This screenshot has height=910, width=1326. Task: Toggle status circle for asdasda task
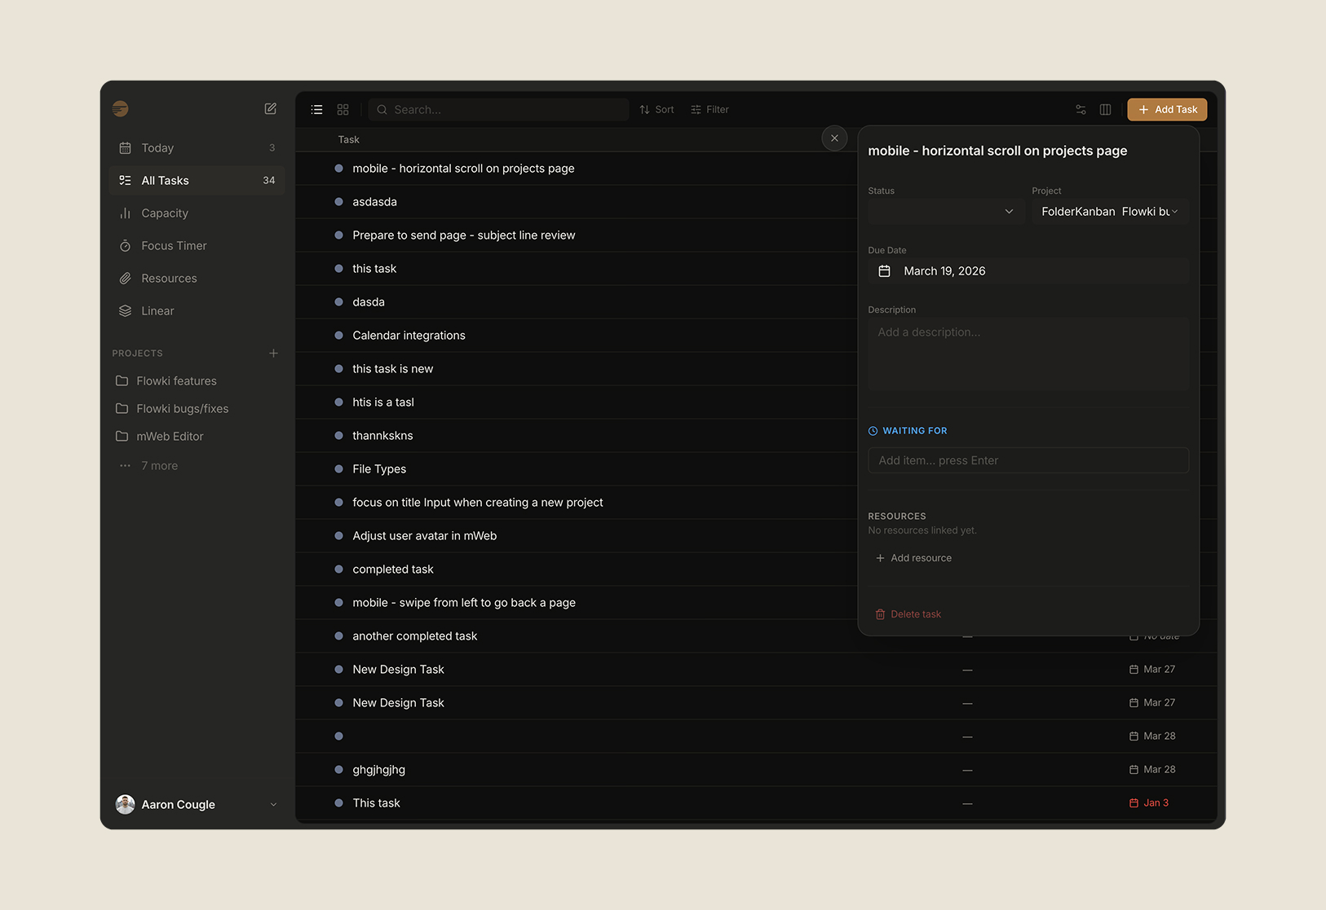[x=338, y=202]
